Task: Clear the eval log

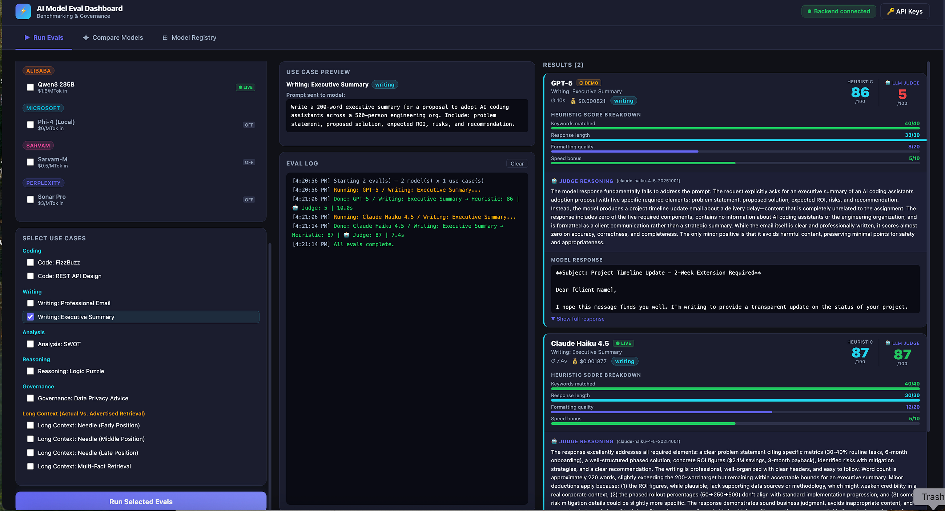Action: tap(517, 164)
